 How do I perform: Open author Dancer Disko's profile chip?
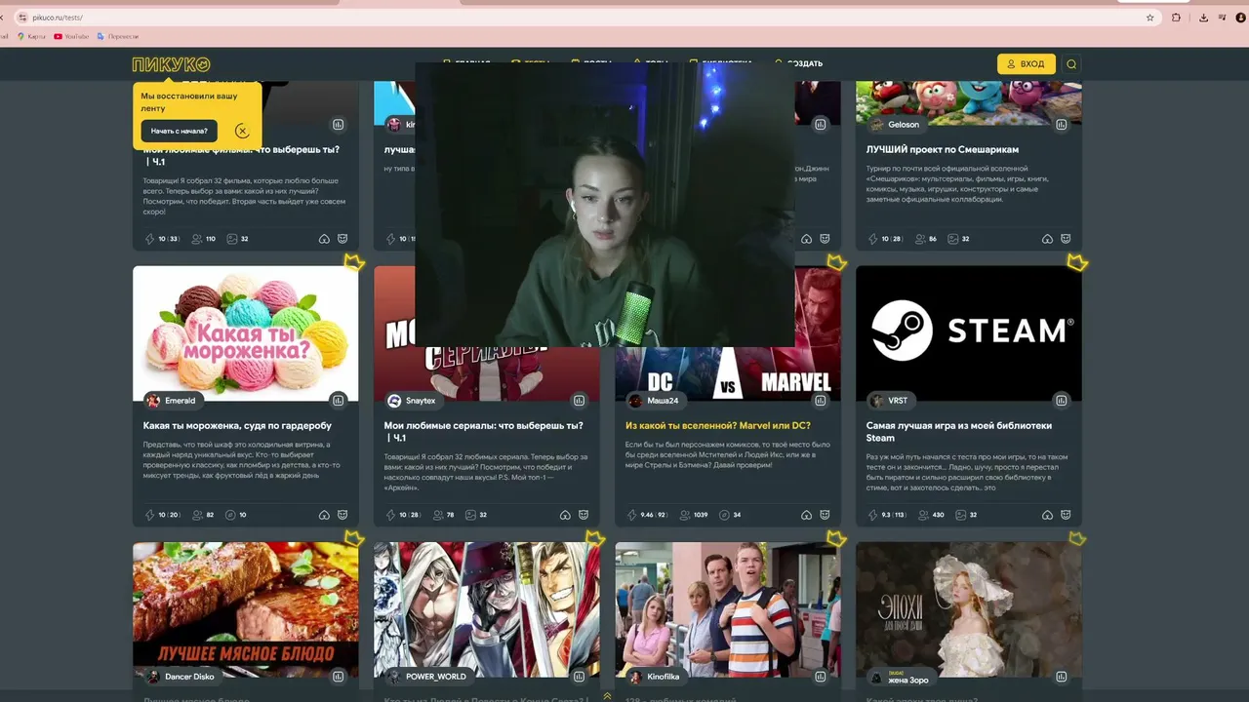click(x=181, y=677)
